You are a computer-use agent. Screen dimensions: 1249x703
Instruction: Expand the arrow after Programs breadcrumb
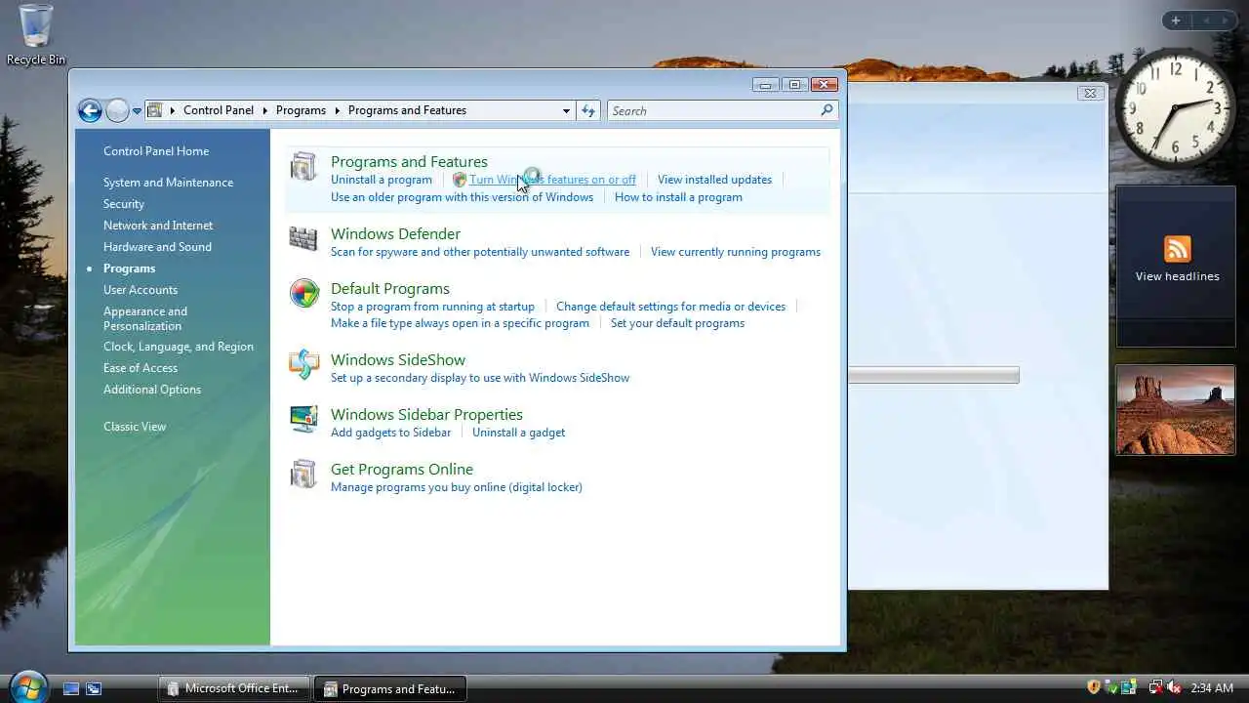coord(338,110)
